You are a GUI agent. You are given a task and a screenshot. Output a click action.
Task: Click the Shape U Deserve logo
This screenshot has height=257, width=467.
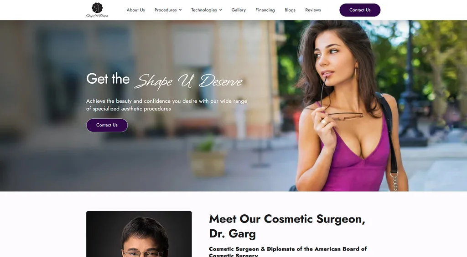pyautogui.click(x=97, y=10)
